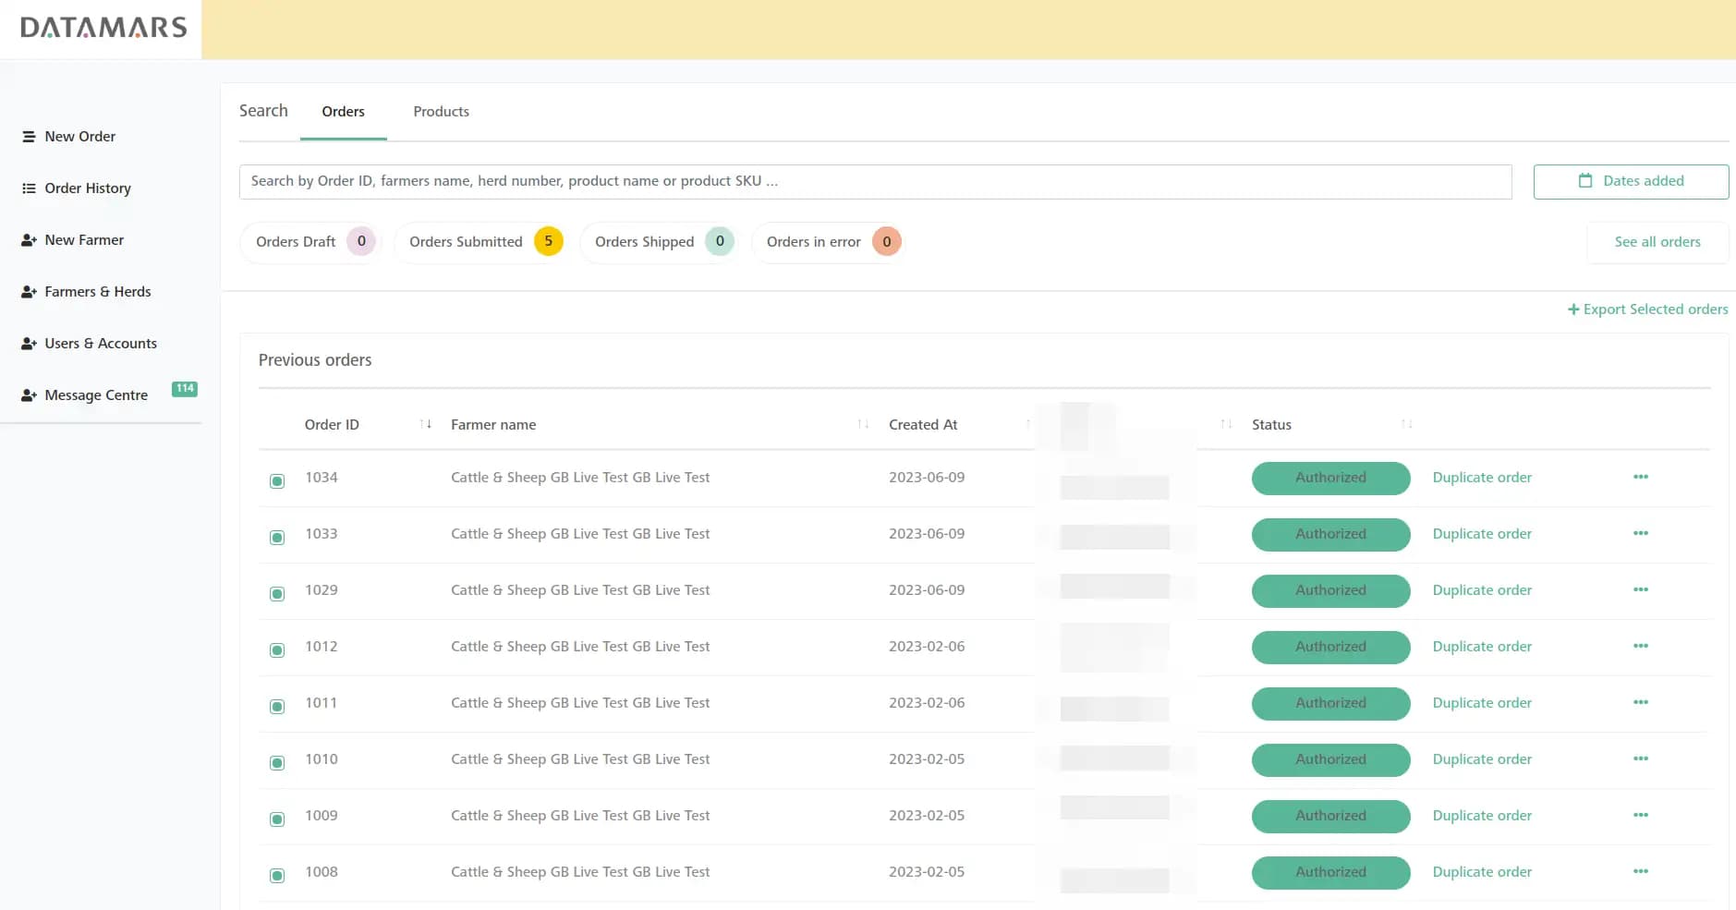The height and width of the screenshot is (910, 1736).
Task: Open the Users & Accounts icon
Action: pyautogui.click(x=29, y=343)
